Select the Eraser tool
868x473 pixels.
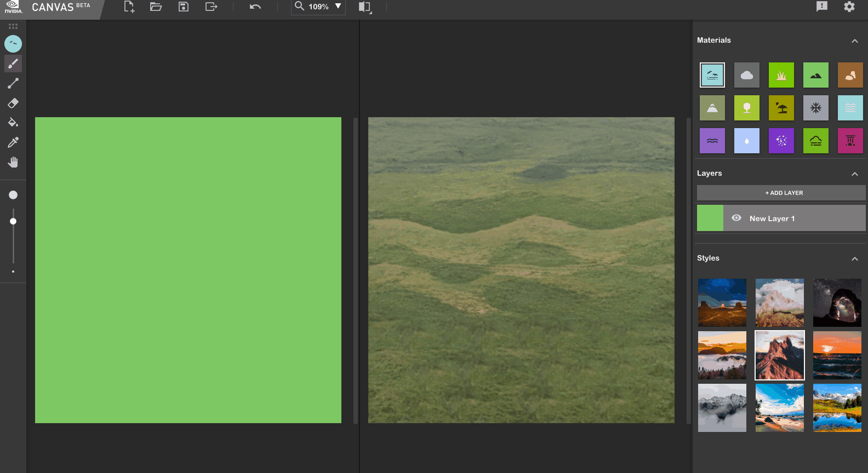point(13,103)
